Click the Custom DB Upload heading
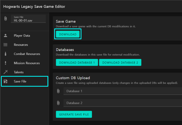This screenshot has height=125, width=182. (x=73, y=78)
